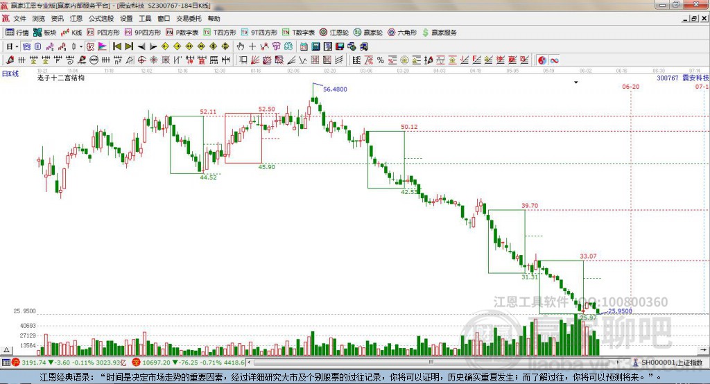Click the 56.4800 high price label
Viewport: 710px width, 384px height.
coord(335,89)
